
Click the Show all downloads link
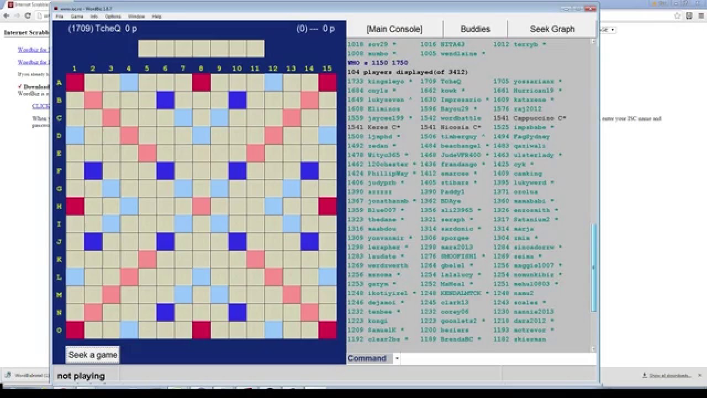671,375
